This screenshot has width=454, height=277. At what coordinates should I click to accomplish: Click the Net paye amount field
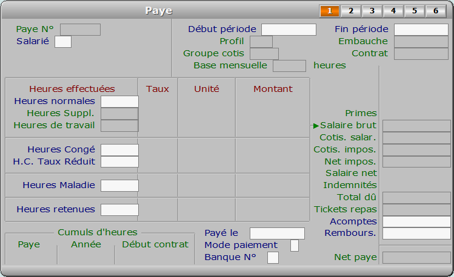coord(416,258)
